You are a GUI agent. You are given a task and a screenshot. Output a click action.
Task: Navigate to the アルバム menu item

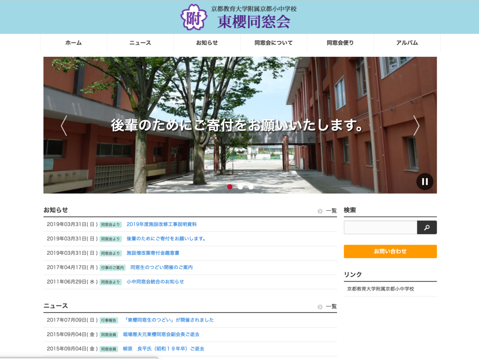coord(407,43)
